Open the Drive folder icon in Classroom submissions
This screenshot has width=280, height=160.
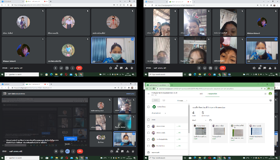[x=211, y=120]
